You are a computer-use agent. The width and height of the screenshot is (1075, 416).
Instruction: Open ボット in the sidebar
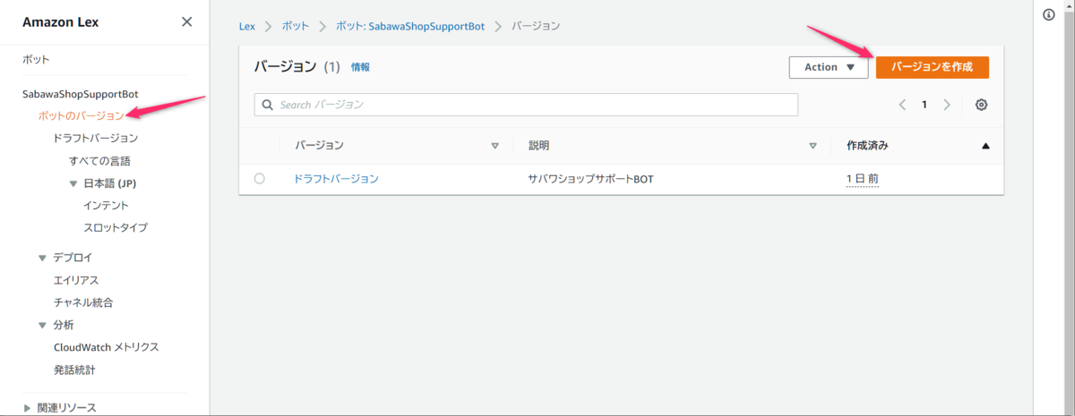(x=36, y=60)
